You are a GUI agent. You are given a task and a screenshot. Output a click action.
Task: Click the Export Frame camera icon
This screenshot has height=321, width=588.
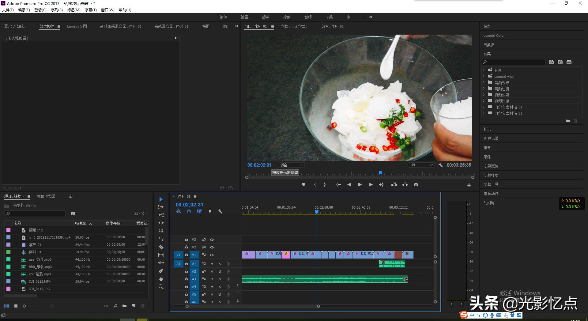coord(416,185)
